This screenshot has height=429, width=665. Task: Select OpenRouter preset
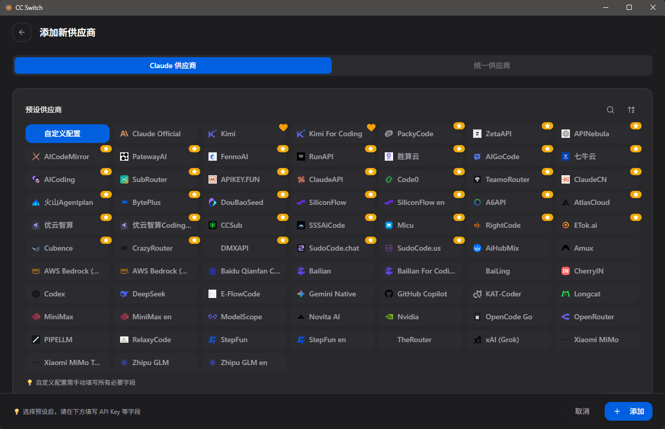pyautogui.click(x=598, y=317)
